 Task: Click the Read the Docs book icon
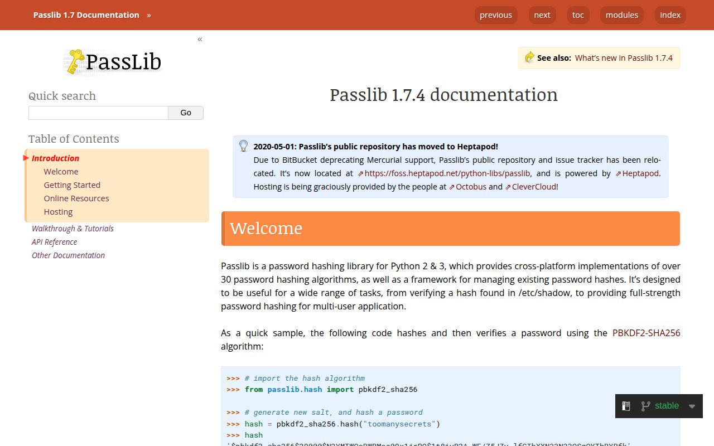[626, 406]
